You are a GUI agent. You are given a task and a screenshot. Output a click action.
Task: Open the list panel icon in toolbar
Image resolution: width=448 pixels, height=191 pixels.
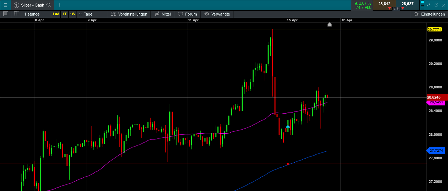(x=5, y=14)
